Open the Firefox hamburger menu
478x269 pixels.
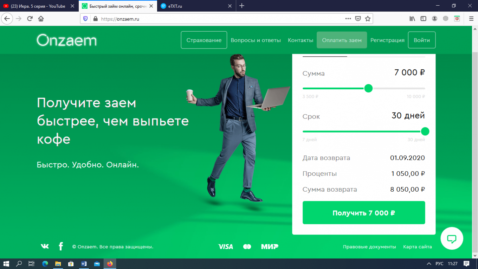[x=471, y=19]
